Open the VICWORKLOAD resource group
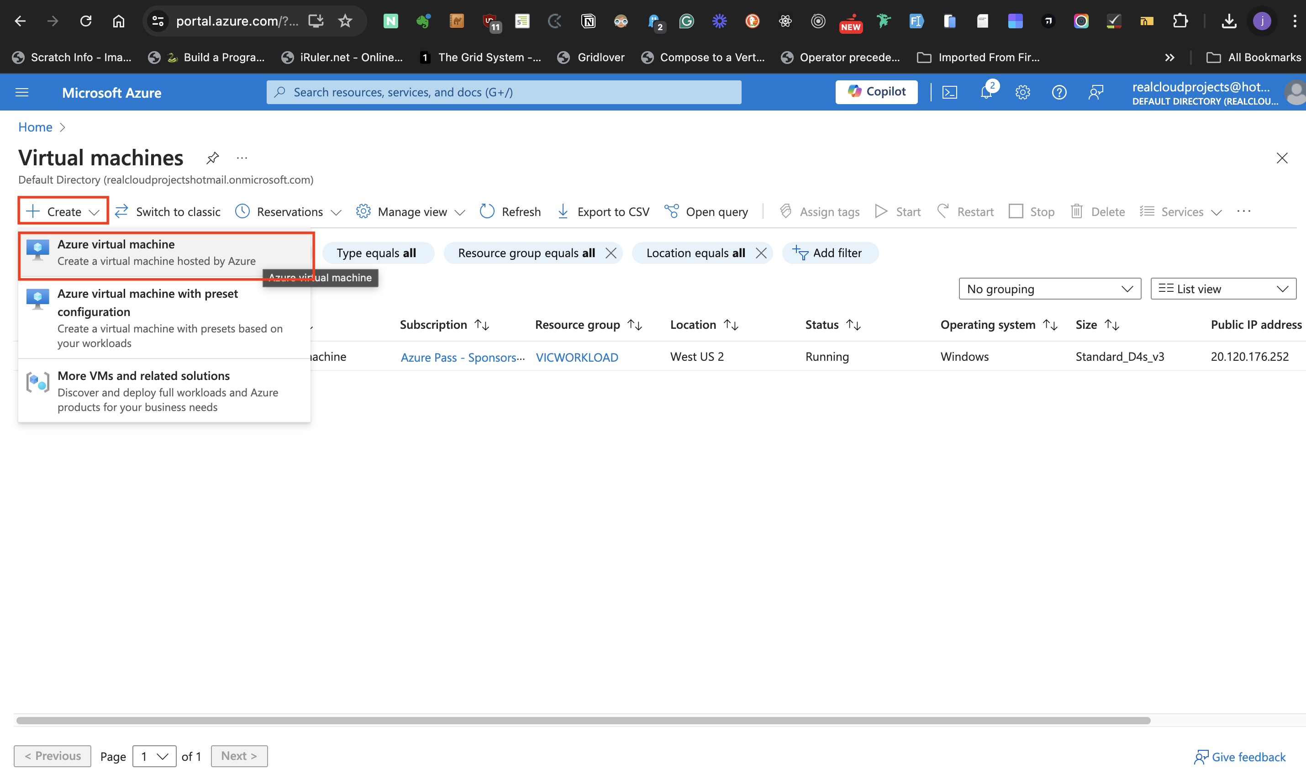 coord(577,357)
